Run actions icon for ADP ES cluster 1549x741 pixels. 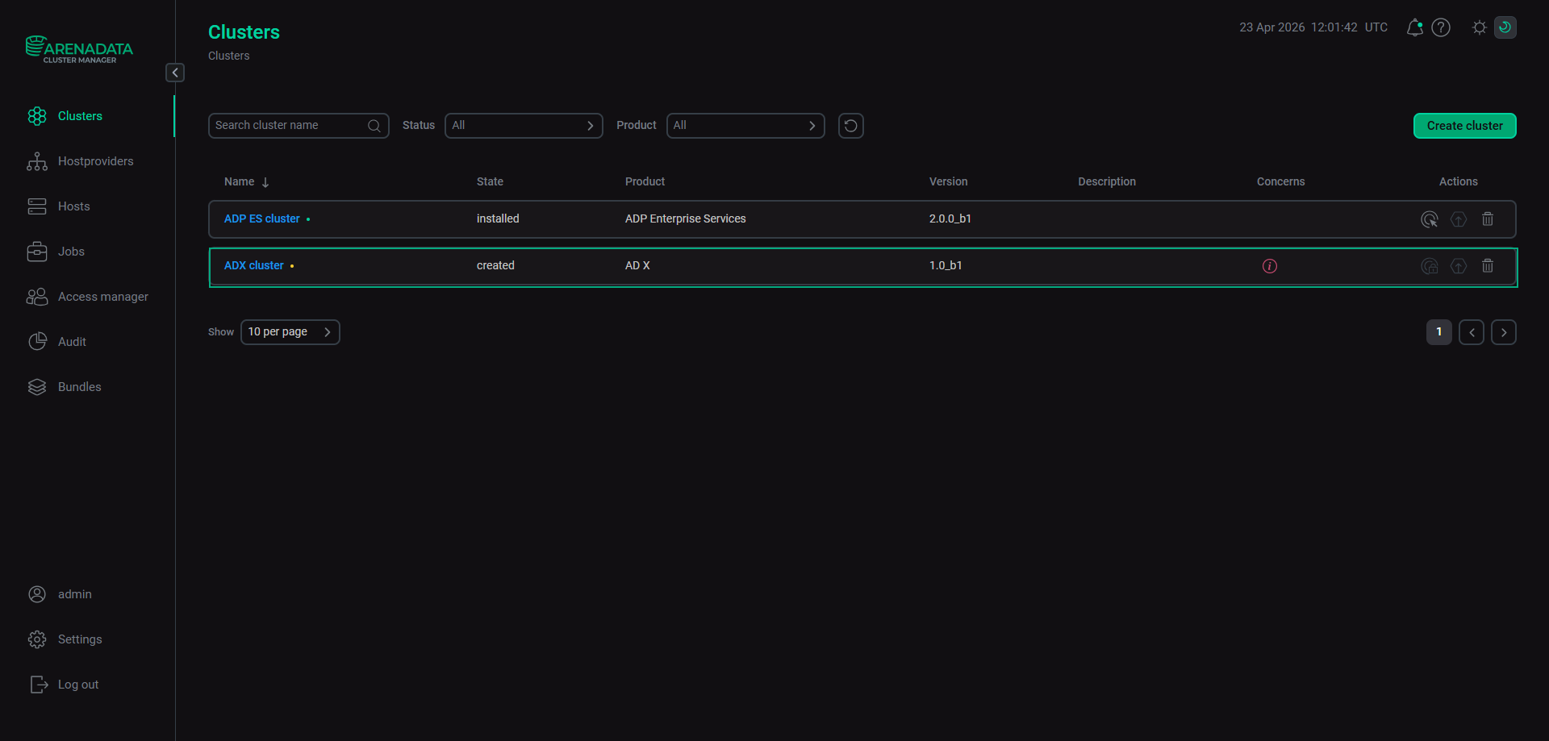click(x=1430, y=219)
